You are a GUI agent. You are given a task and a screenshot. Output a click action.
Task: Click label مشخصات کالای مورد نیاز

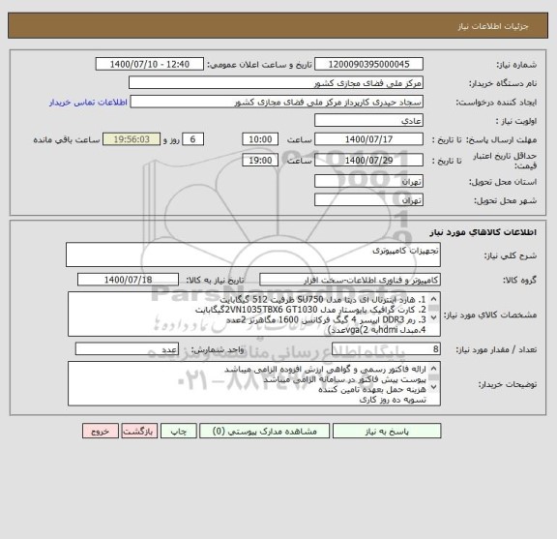(490, 314)
